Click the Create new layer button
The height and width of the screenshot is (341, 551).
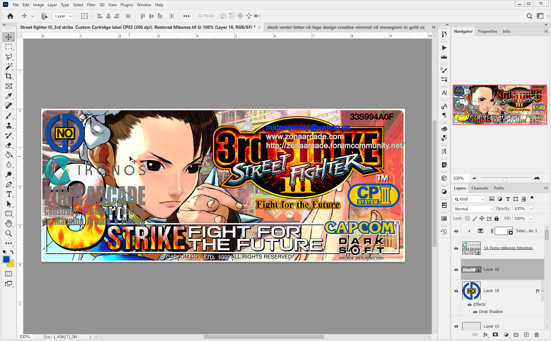pos(526,335)
